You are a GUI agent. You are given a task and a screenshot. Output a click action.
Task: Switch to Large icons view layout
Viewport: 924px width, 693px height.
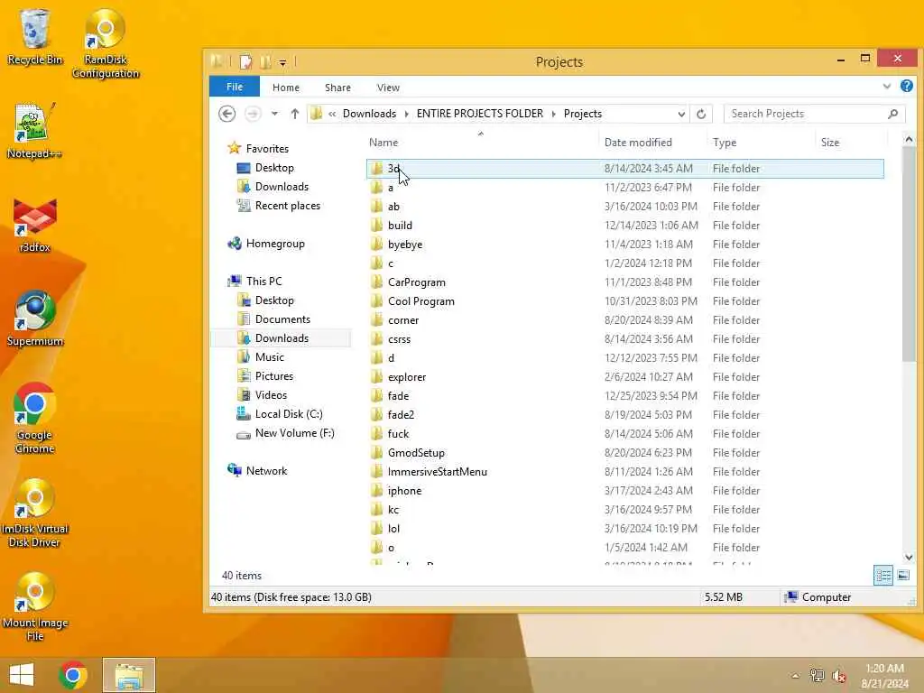(x=903, y=575)
